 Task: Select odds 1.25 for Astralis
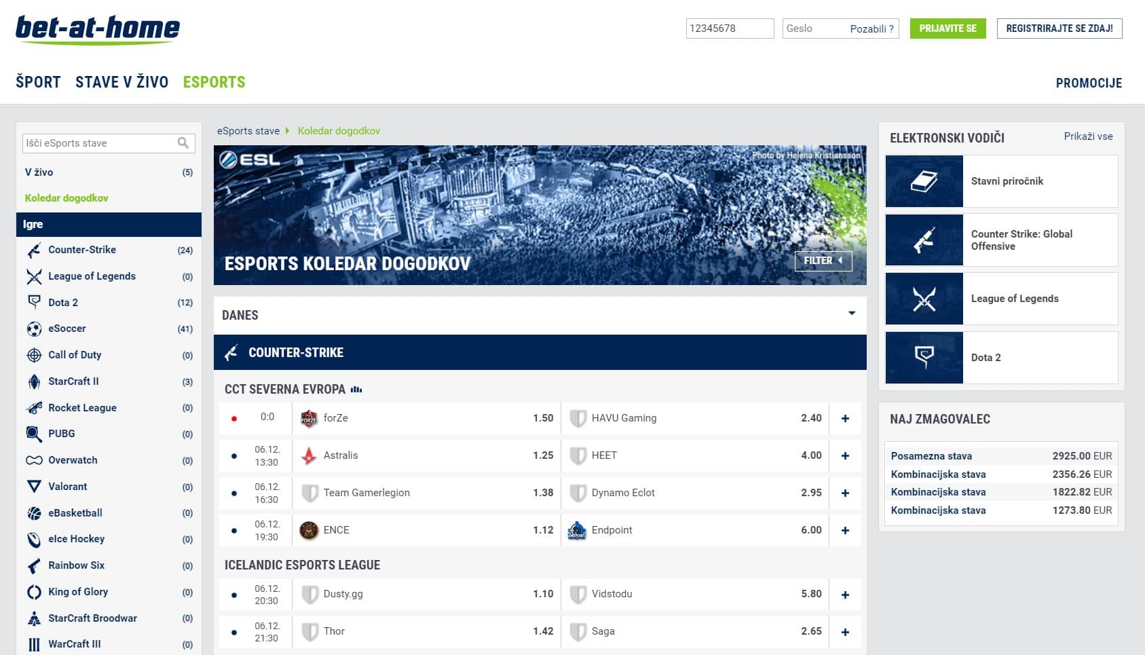pyautogui.click(x=543, y=455)
